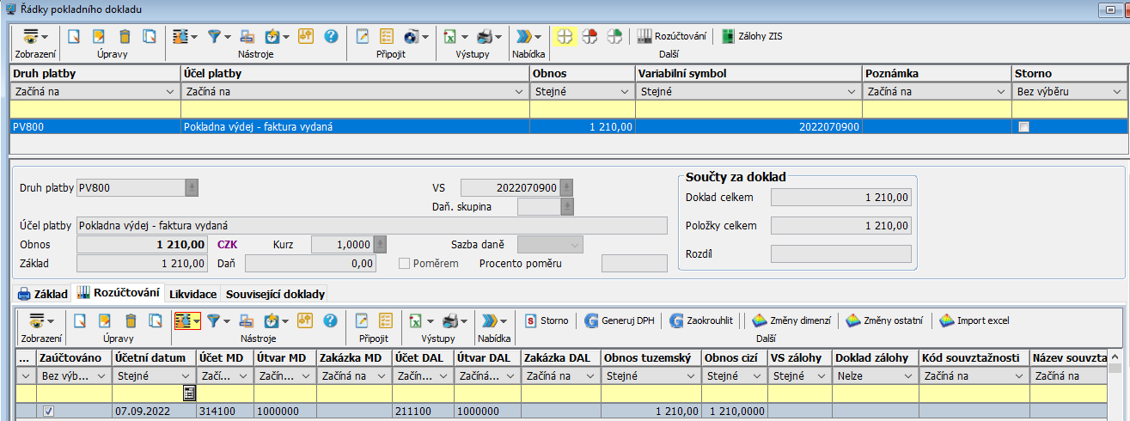The width and height of the screenshot is (1130, 421).
Task: Open the Související doklady tab
Action: [x=275, y=294]
